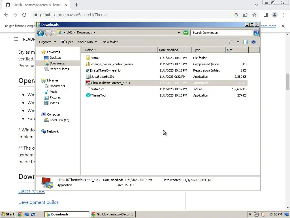This screenshot has height=218, width=290.
Task: Close the GitHub SecureUxTheme tab
Action: [x=66, y=5]
